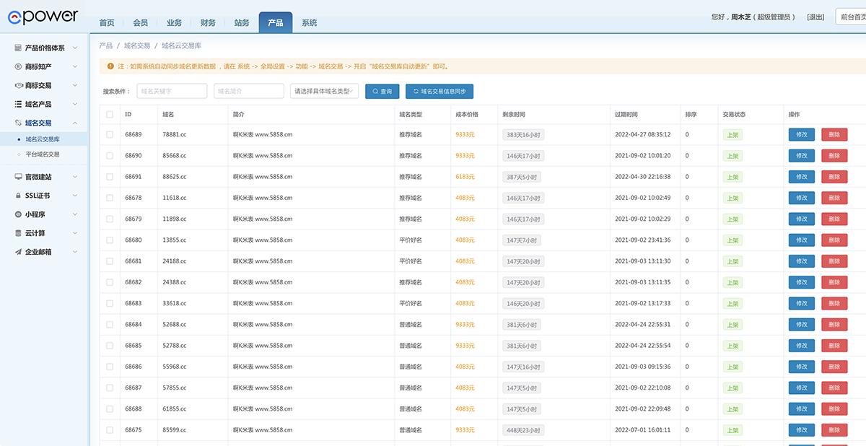The width and height of the screenshot is (866, 446).
Task: Click the 云计算 database icon
Action: (19, 233)
